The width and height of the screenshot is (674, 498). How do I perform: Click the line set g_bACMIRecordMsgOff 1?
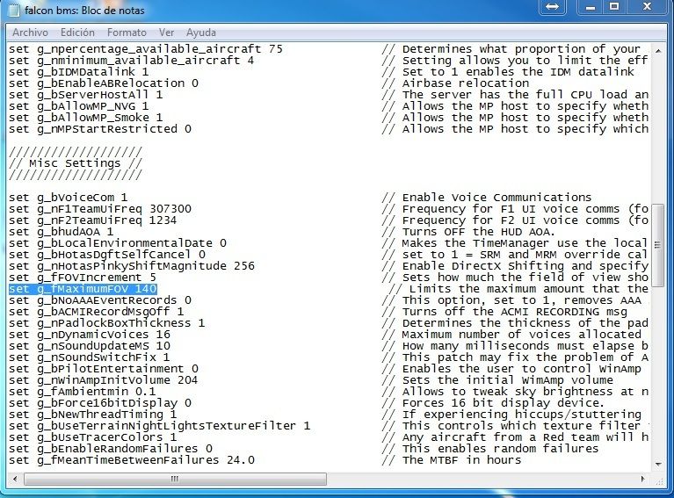(x=97, y=312)
